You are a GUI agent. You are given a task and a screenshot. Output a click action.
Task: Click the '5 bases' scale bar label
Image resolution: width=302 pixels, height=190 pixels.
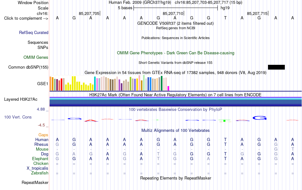pos(125,8)
